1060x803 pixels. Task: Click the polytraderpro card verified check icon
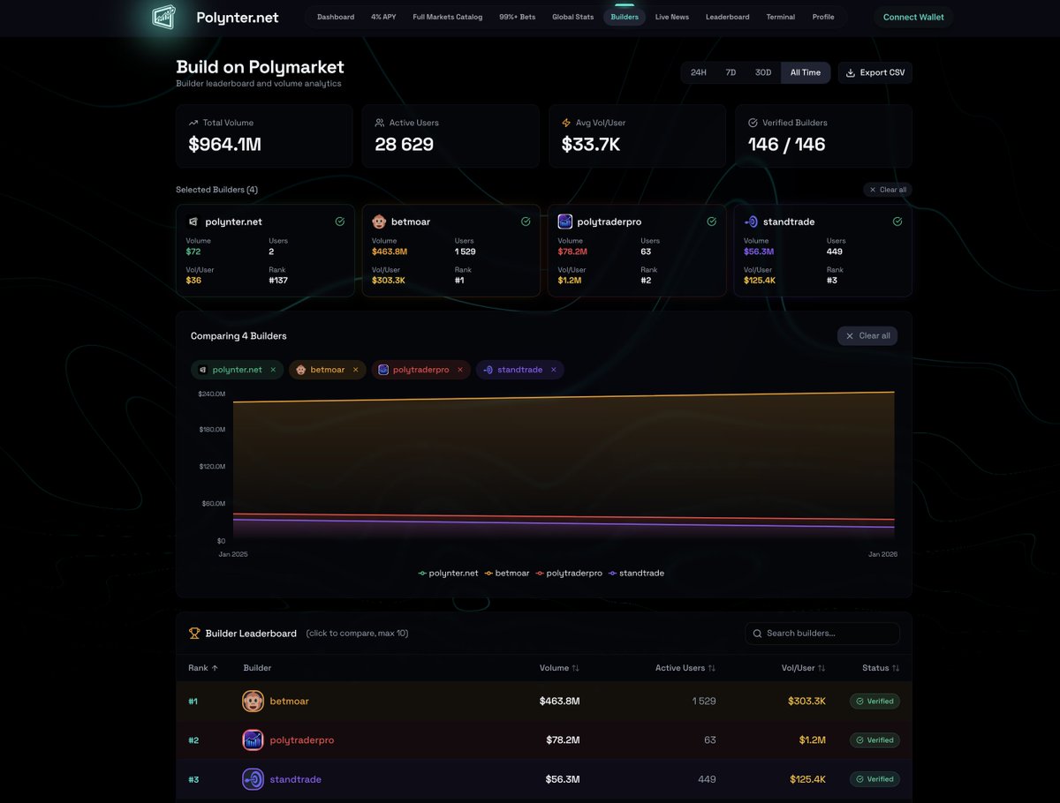point(712,221)
